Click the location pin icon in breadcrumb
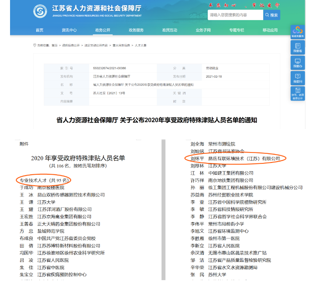This screenshot has height=281, width=320. pos(35,45)
